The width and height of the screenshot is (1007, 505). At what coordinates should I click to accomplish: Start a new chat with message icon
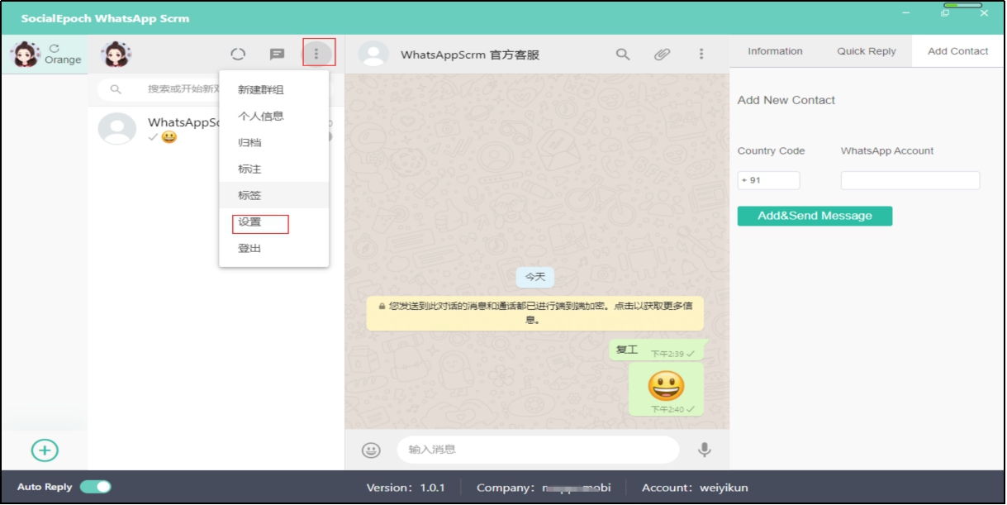pos(278,55)
